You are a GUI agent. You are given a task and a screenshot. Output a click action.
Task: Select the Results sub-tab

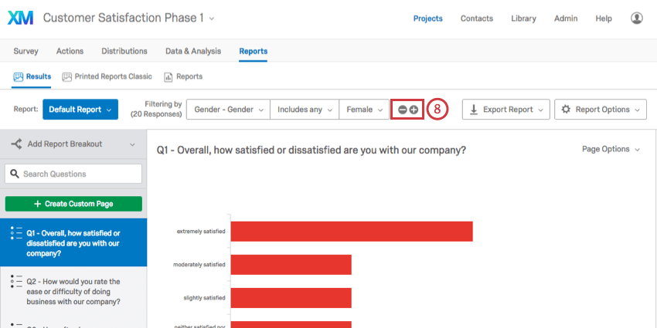tap(32, 76)
